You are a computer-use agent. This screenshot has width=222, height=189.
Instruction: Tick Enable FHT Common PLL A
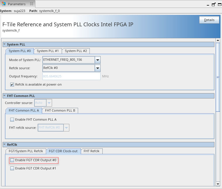click(x=12, y=119)
